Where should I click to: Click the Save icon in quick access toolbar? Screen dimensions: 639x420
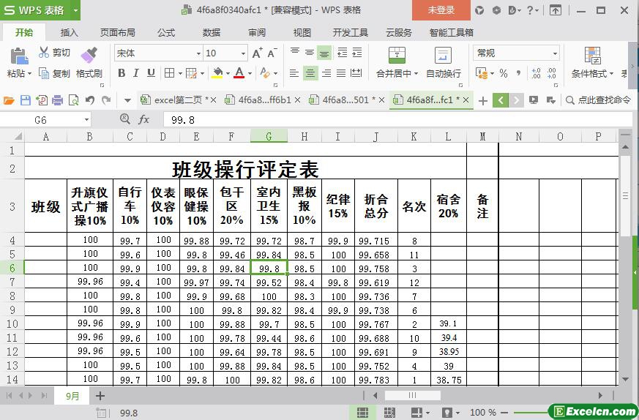pyautogui.click(x=26, y=100)
